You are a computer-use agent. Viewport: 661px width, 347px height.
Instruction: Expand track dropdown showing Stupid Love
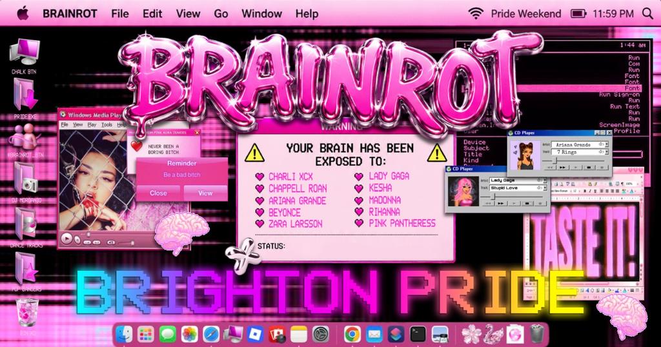545,188
